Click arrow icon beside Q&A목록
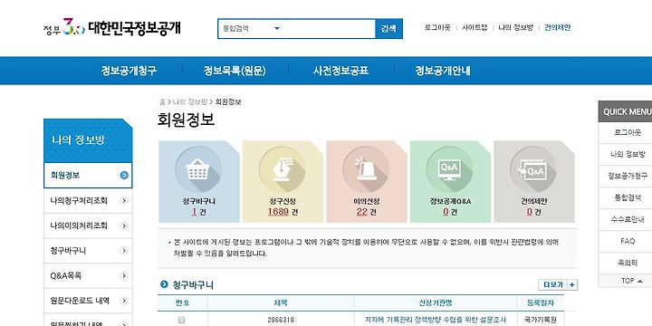The width and height of the screenshot is (652, 326). [123, 275]
